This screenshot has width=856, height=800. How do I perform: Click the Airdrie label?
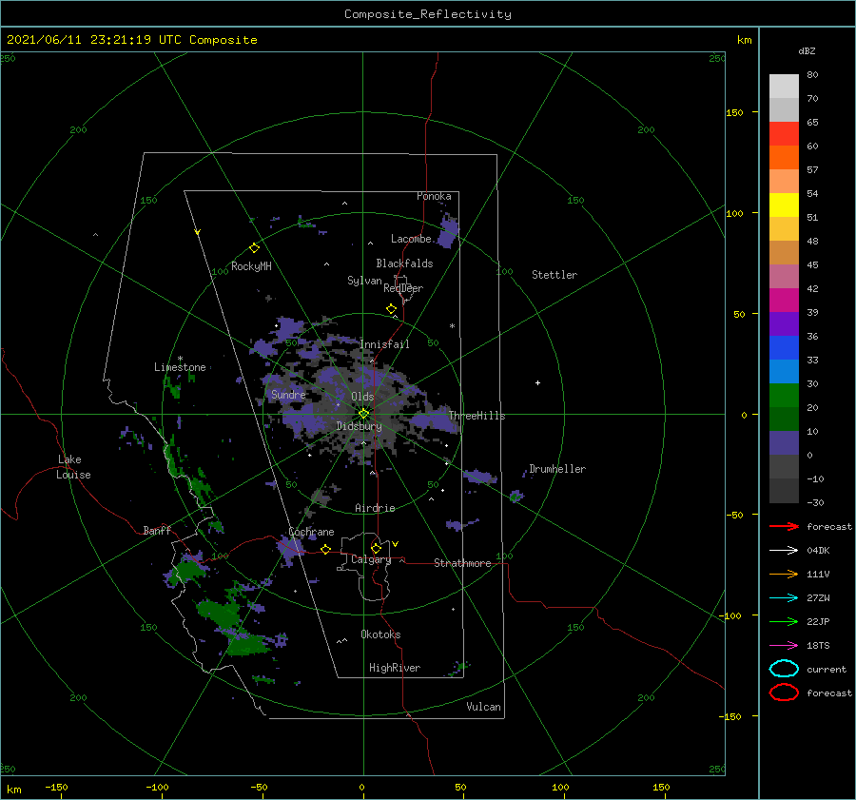pos(375,508)
